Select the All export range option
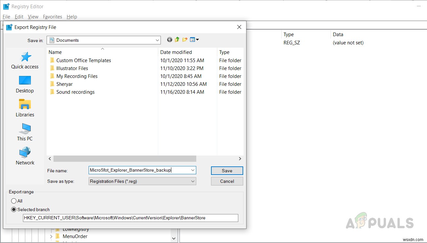The height and width of the screenshot is (243, 427). point(14,201)
